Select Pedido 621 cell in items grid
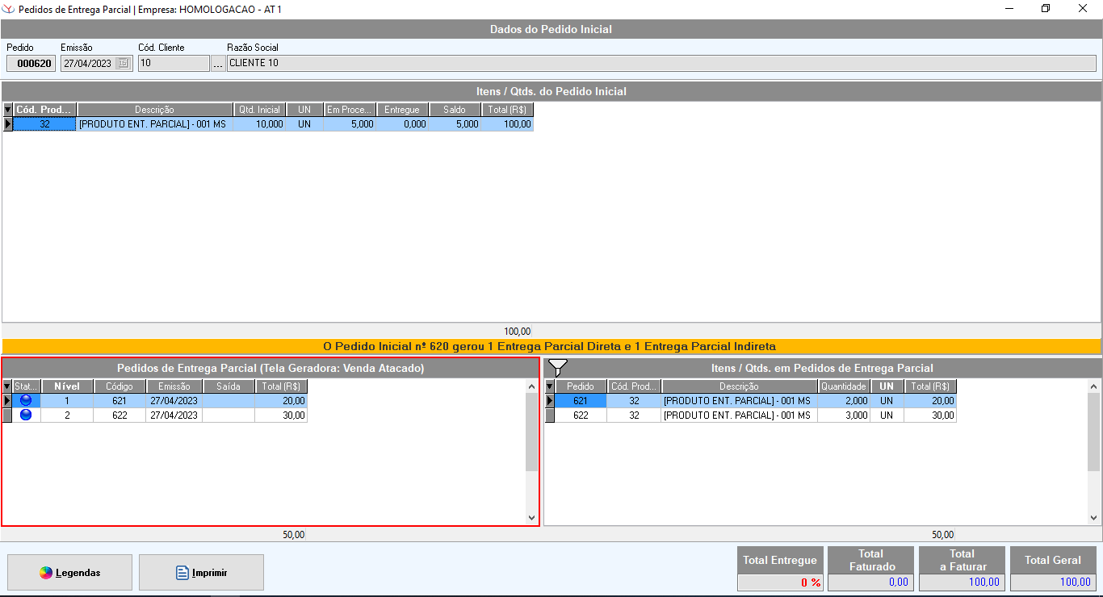 point(581,400)
